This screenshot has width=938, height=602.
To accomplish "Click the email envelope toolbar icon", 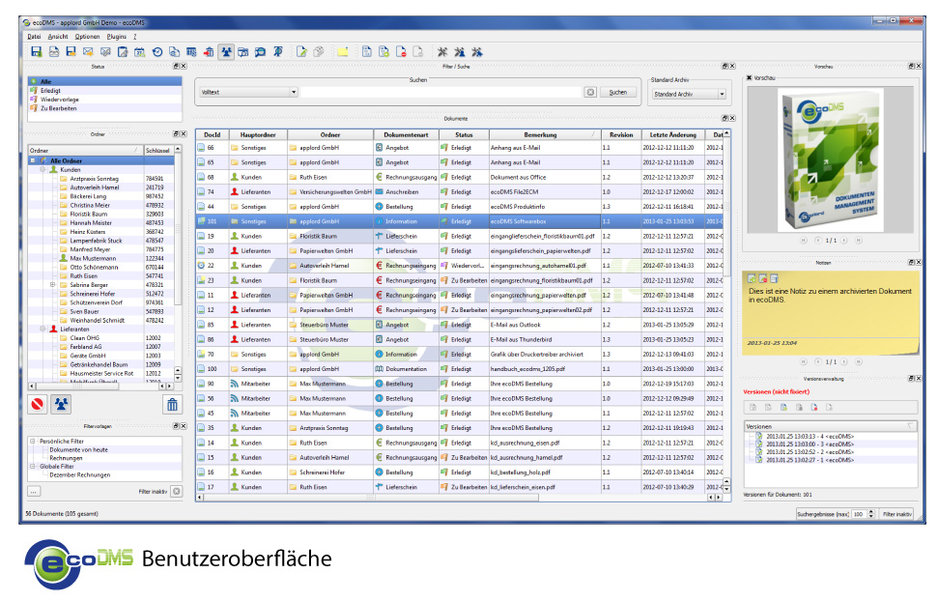I will (88, 52).
